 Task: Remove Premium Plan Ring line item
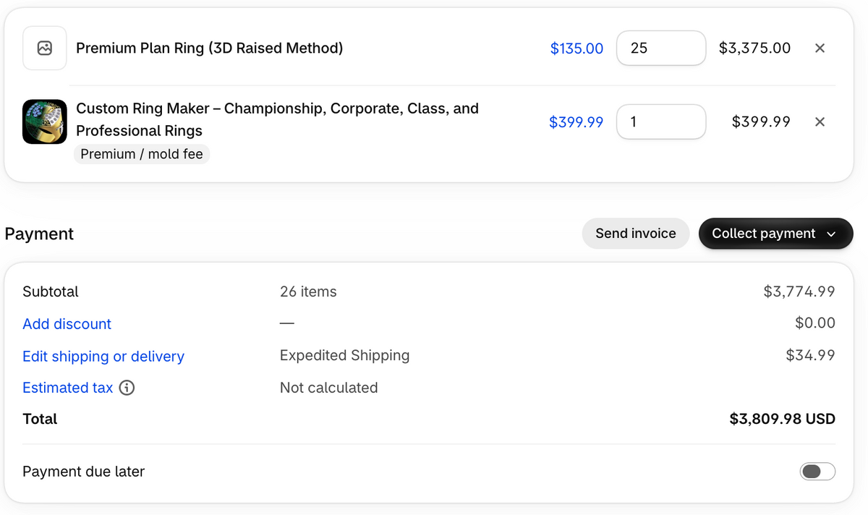tap(820, 48)
